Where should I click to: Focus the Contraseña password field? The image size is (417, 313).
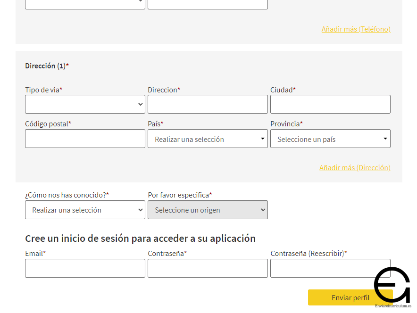[x=208, y=268]
